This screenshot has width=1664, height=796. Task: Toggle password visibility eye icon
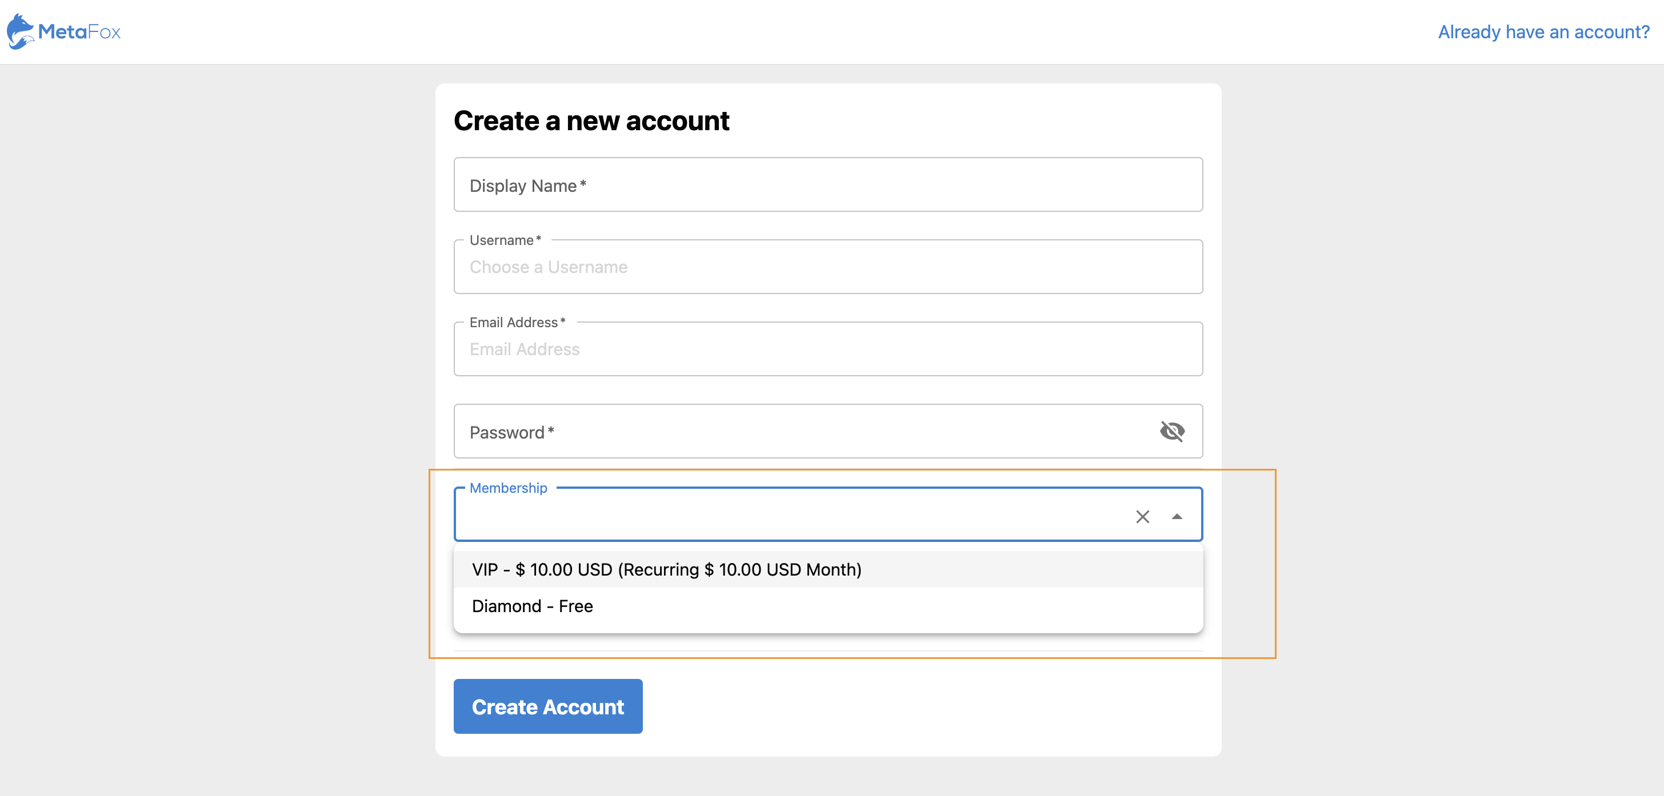[x=1172, y=431]
